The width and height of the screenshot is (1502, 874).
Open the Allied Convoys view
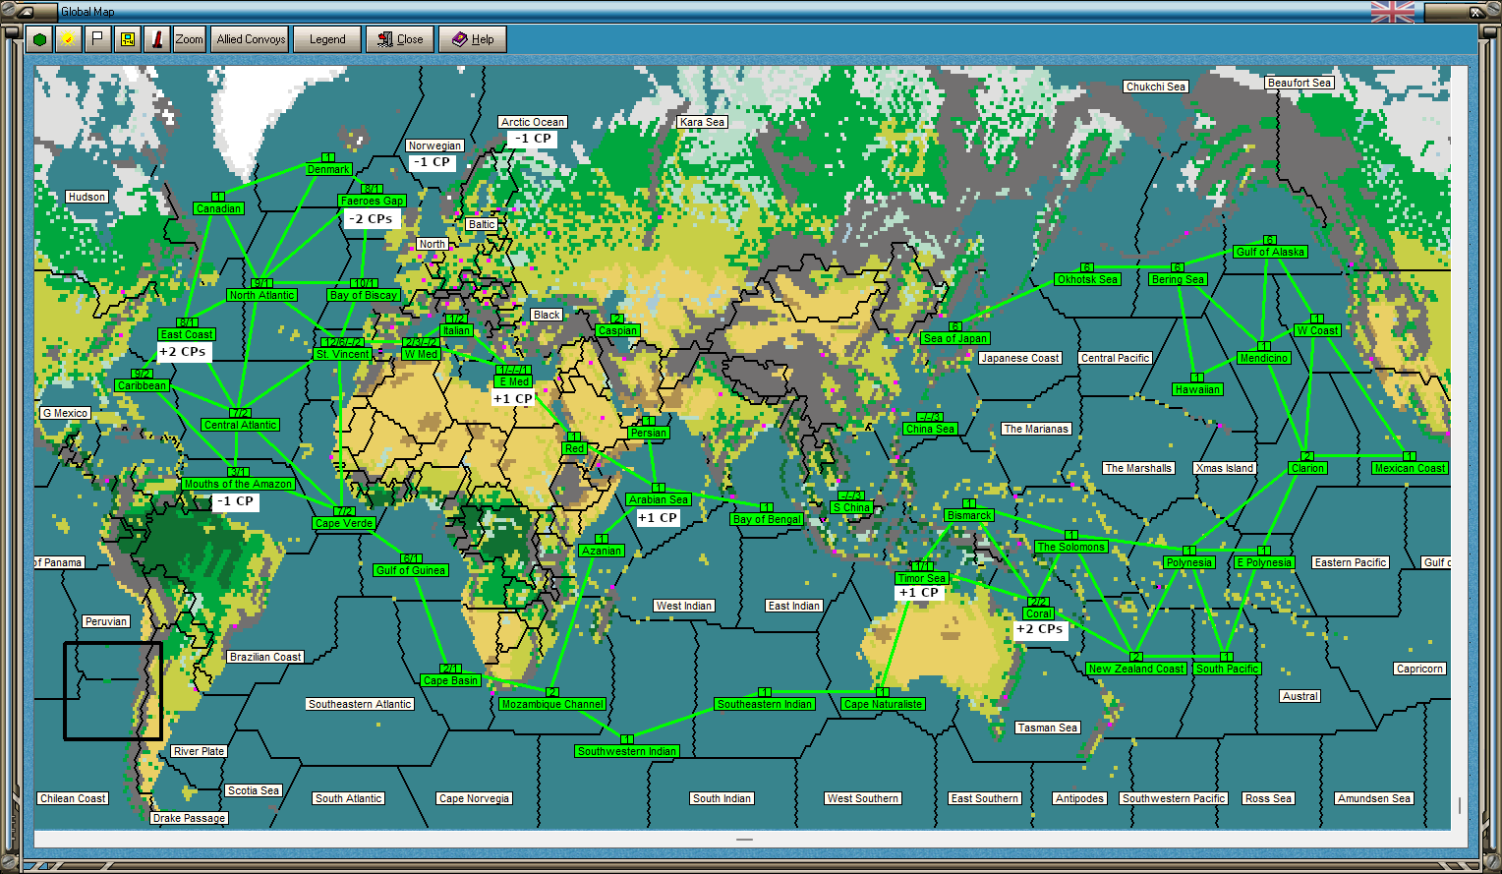(x=251, y=39)
